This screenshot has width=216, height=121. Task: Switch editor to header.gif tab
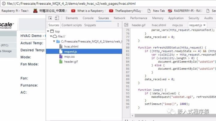pyautogui.click(x=139, y=25)
